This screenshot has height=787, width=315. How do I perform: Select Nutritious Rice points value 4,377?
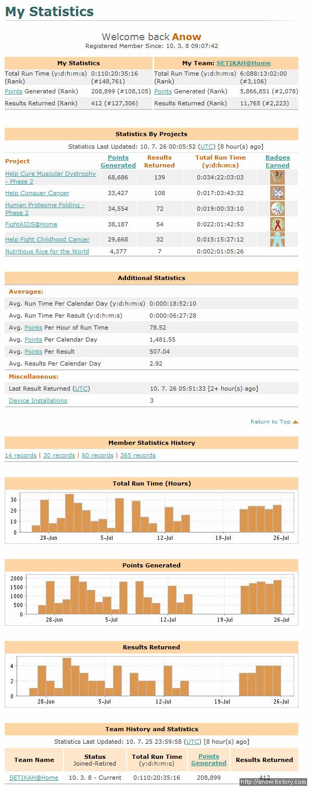pyautogui.click(x=118, y=251)
